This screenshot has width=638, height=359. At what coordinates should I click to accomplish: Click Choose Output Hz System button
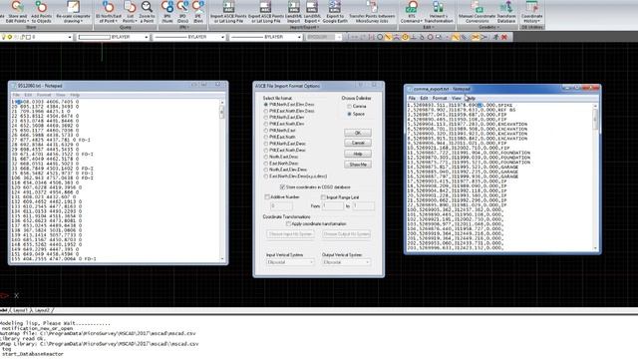(346, 234)
